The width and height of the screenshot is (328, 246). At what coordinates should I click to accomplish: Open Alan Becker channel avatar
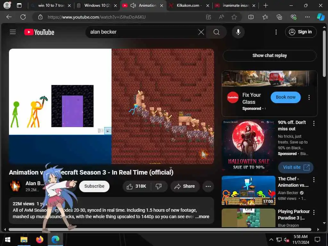coord(15,186)
